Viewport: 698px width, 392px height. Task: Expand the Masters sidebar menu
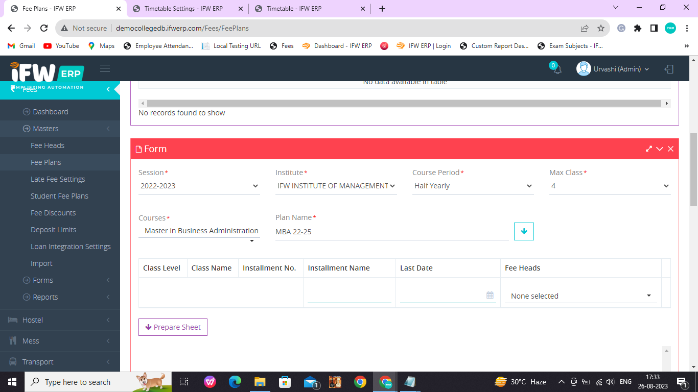pyautogui.click(x=60, y=129)
